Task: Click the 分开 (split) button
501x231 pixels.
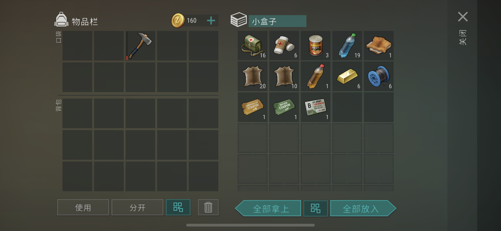Action: 137,207
